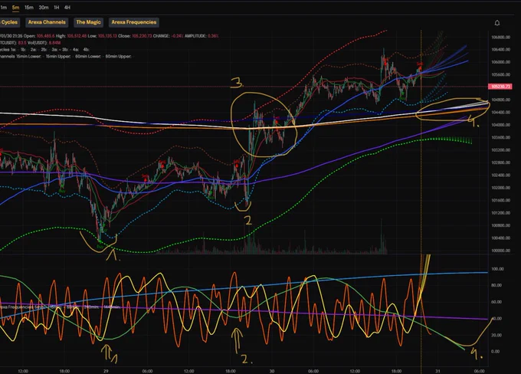Click the 103200.00 price axis label
The image size is (521, 374).
click(x=501, y=150)
